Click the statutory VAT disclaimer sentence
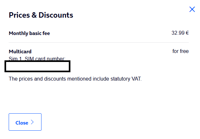The height and width of the screenshot is (139, 200). point(75,79)
